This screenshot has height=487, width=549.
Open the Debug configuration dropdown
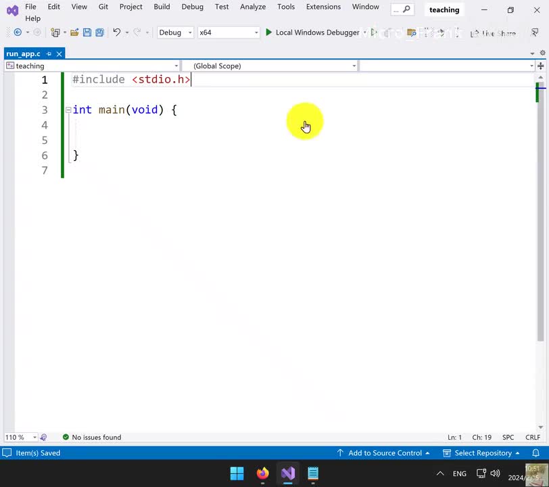[x=175, y=32]
